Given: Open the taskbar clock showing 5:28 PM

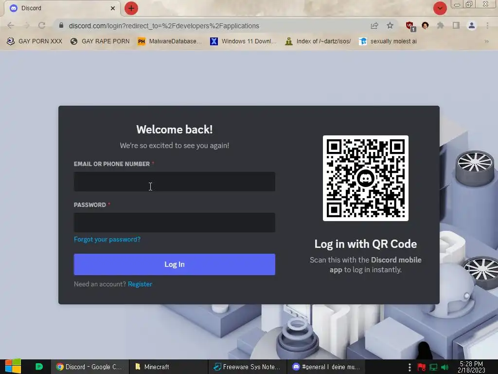Looking at the screenshot, I should (x=471, y=367).
